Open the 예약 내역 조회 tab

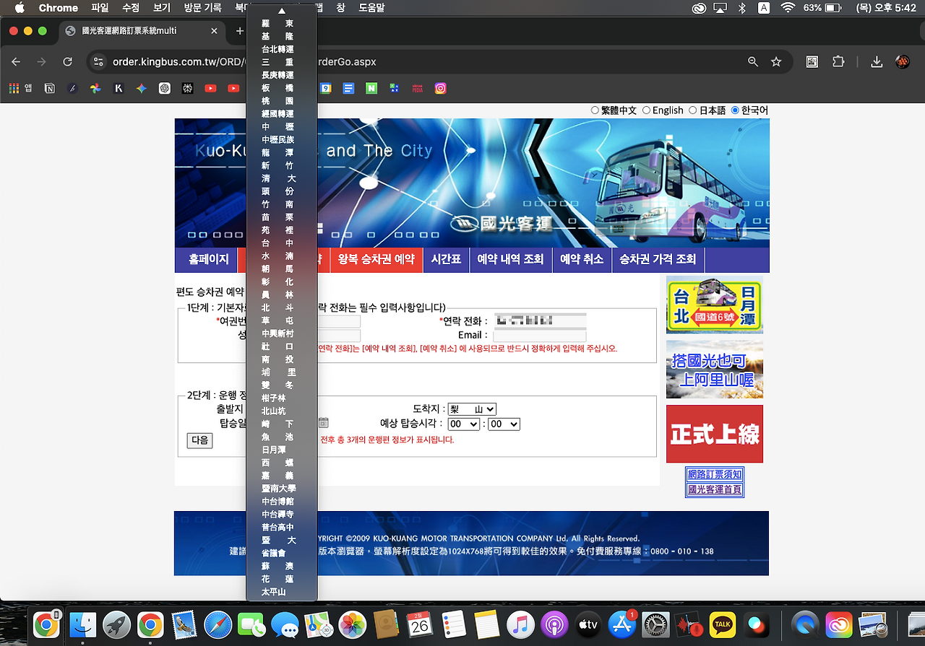(510, 260)
